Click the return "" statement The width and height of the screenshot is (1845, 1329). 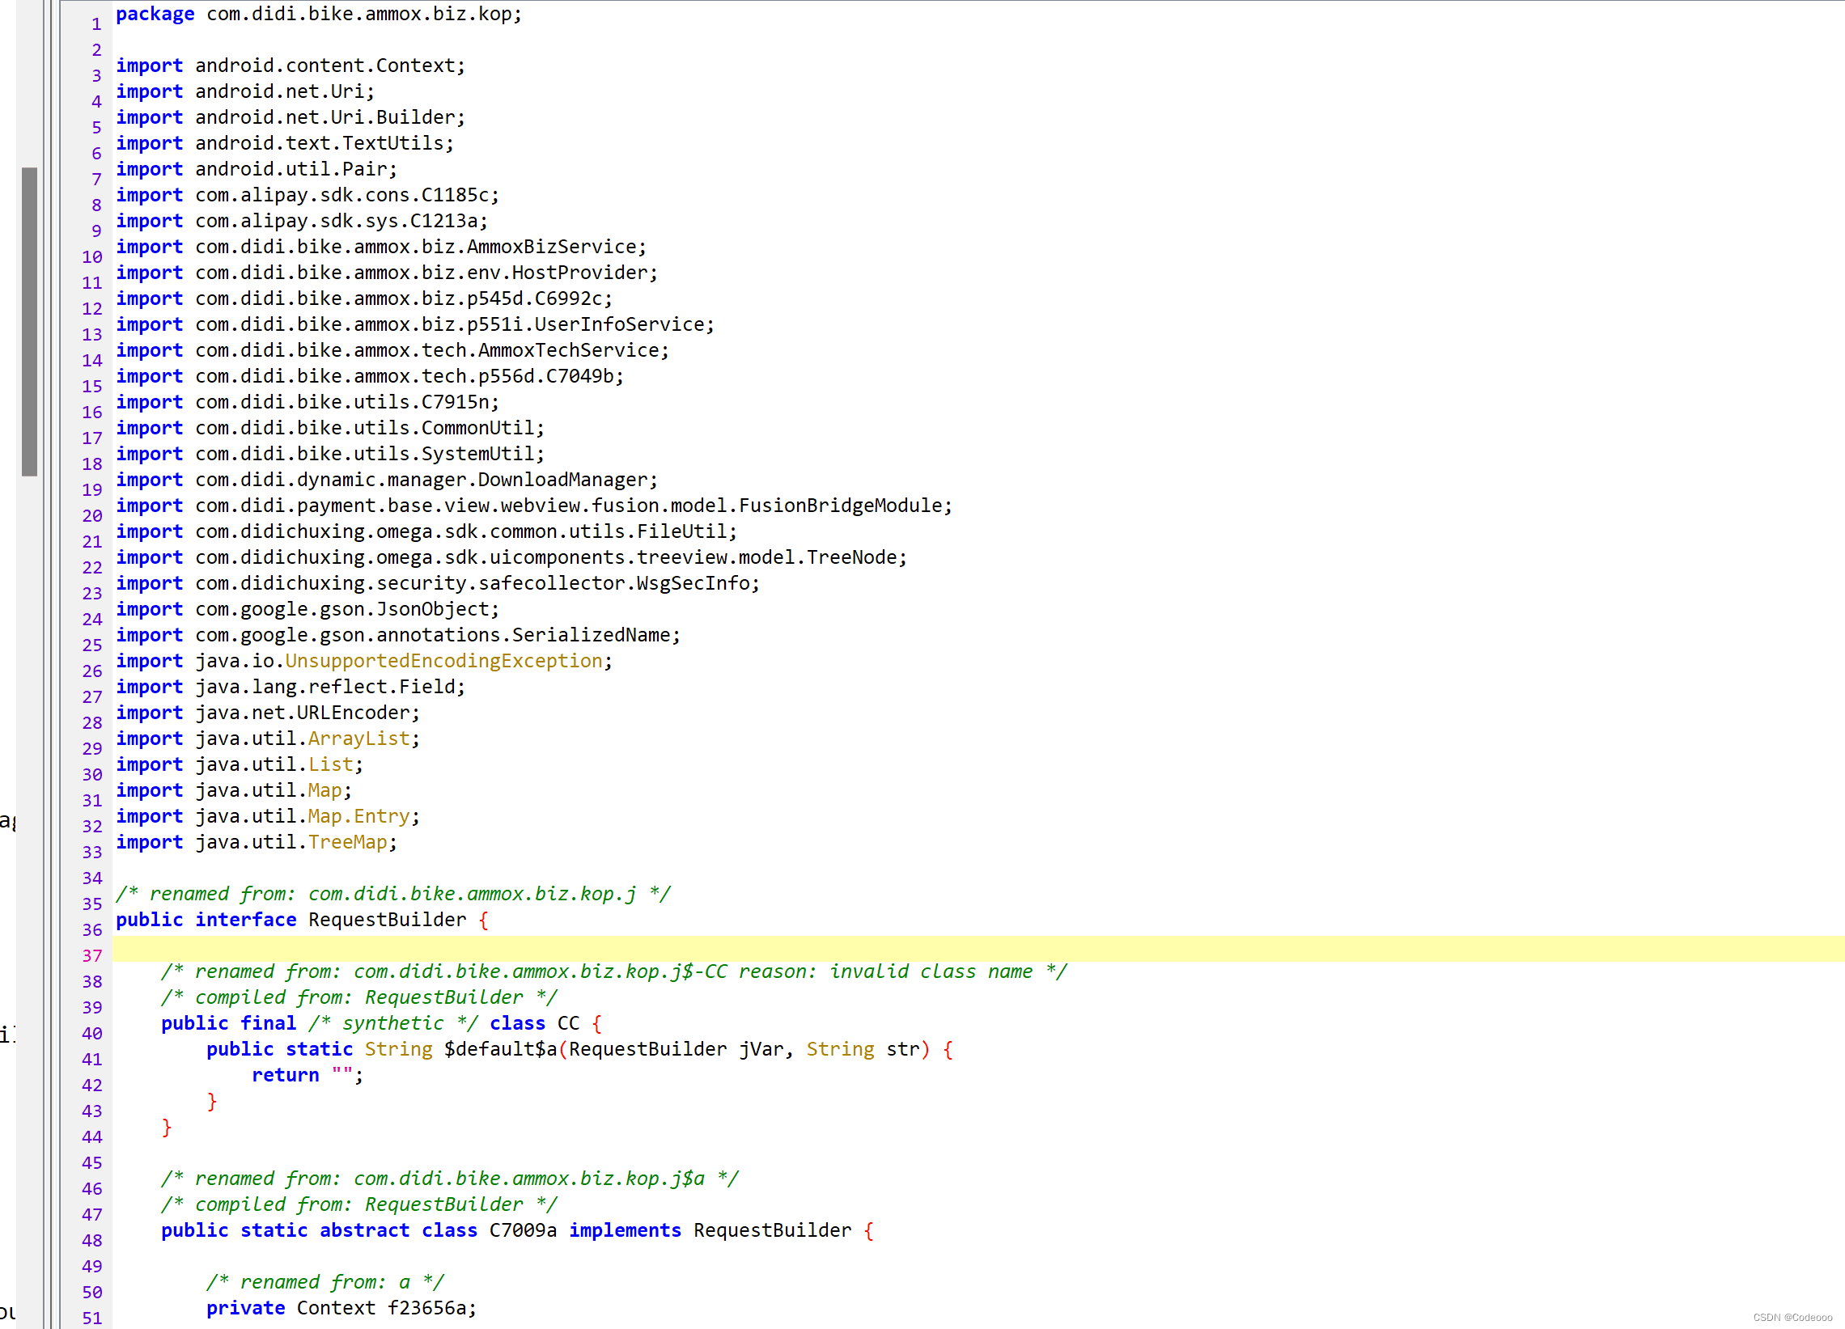[307, 1075]
